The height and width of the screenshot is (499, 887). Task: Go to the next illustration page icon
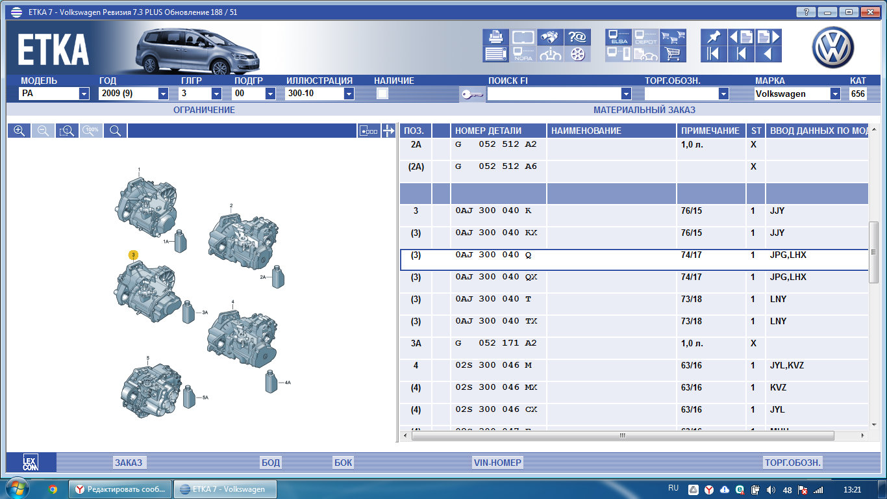pyautogui.click(x=768, y=37)
